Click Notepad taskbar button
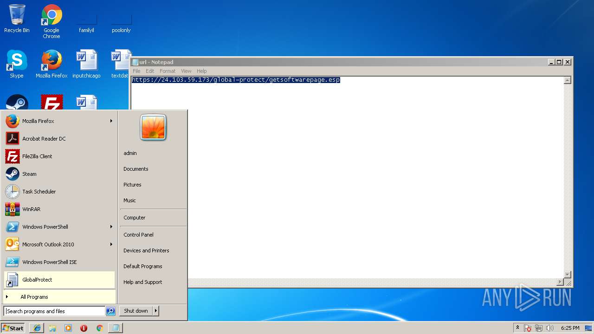594x334 pixels. [x=116, y=328]
